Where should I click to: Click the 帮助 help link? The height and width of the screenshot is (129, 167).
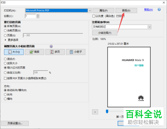pos(148,10)
